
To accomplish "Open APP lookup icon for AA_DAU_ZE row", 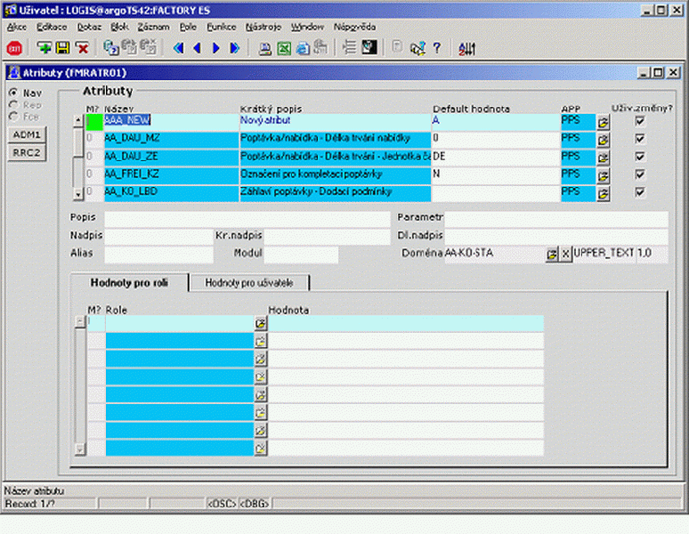I will click(x=603, y=158).
